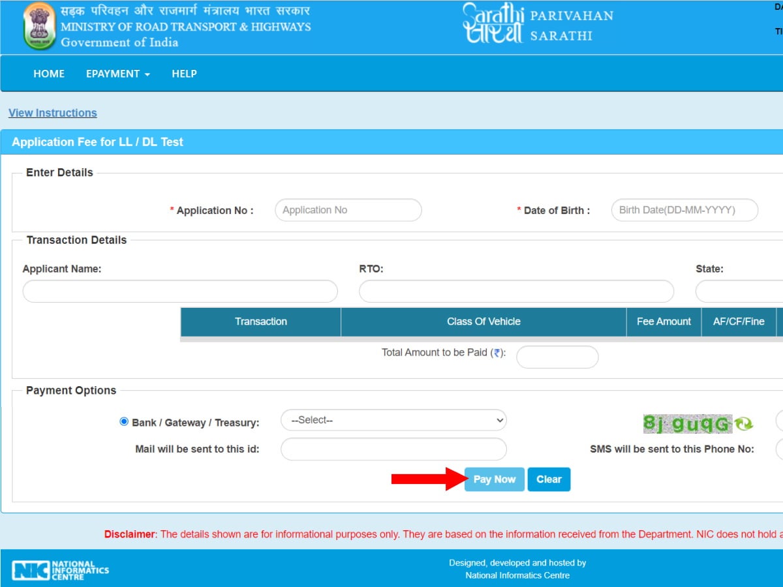Viewport: 783px width, 587px height.
Task: Click the Clear button
Action: tap(549, 479)
